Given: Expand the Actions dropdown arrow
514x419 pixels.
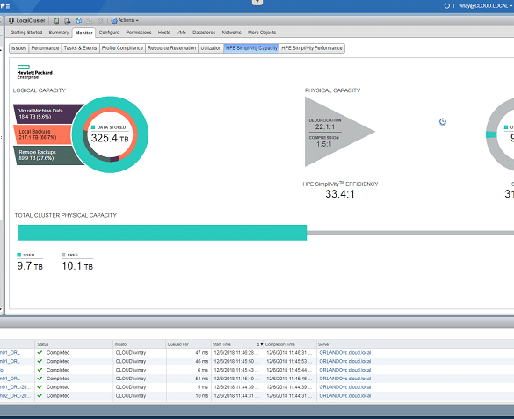Looking at the screenshot, I should pyautogui.click(x=137, y=20).
